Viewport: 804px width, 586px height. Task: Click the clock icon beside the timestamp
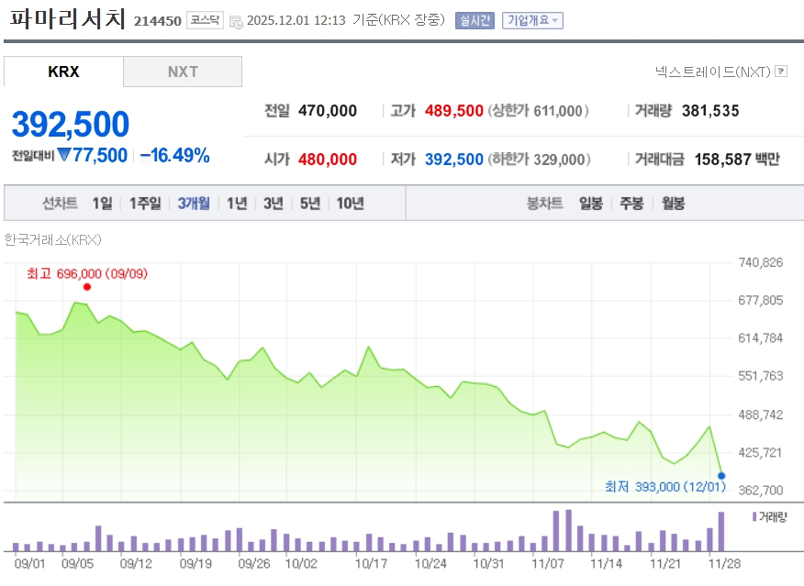tap(236, 21)
